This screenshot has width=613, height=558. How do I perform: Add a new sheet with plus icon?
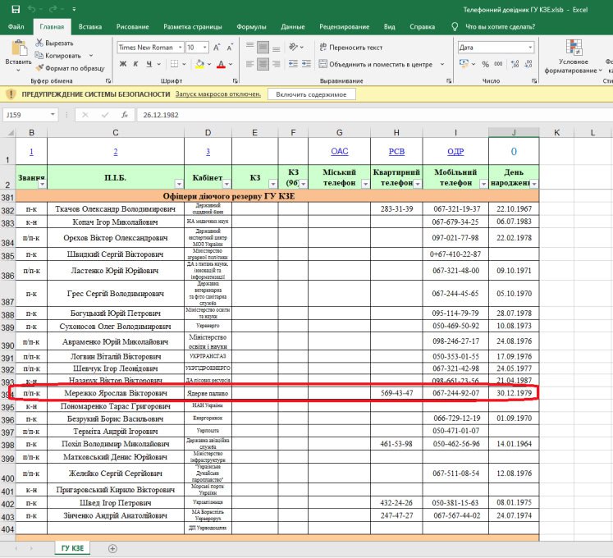pyautogui.click(x=112, y=547)
